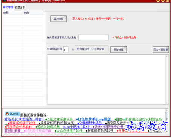The width and height of the screenshot is (171, 138).
Task: Open the QQ交谈 chat icon button
Action: click(x=12, y=114)
